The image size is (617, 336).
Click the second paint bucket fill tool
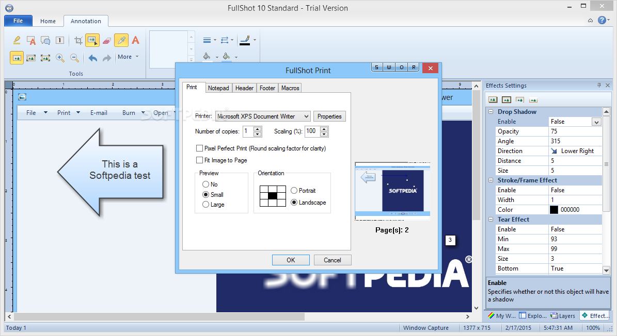tap(226, 57)
